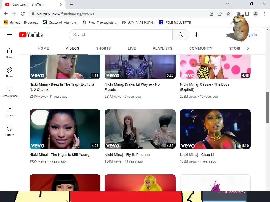Open Nicki Minaj - Chun-Li video title

click(197, 155)
